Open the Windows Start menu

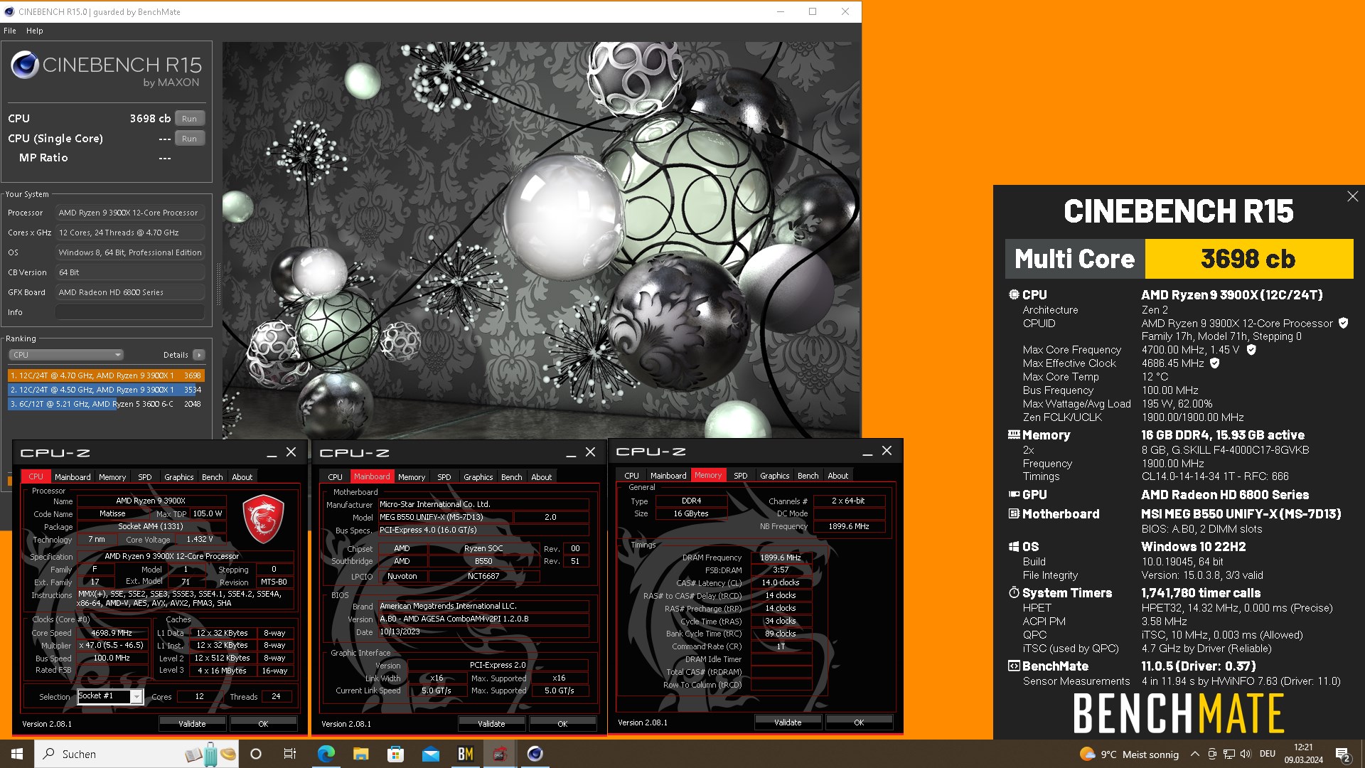pyautogui.click(x=17, y=754)
